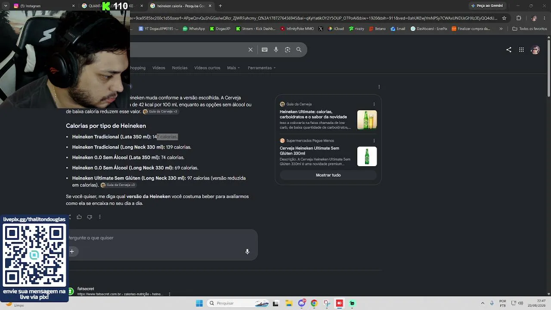Like the AI answer with thumbs up
The width and height of the screenshot is (551, 310).
pos(79,217)
